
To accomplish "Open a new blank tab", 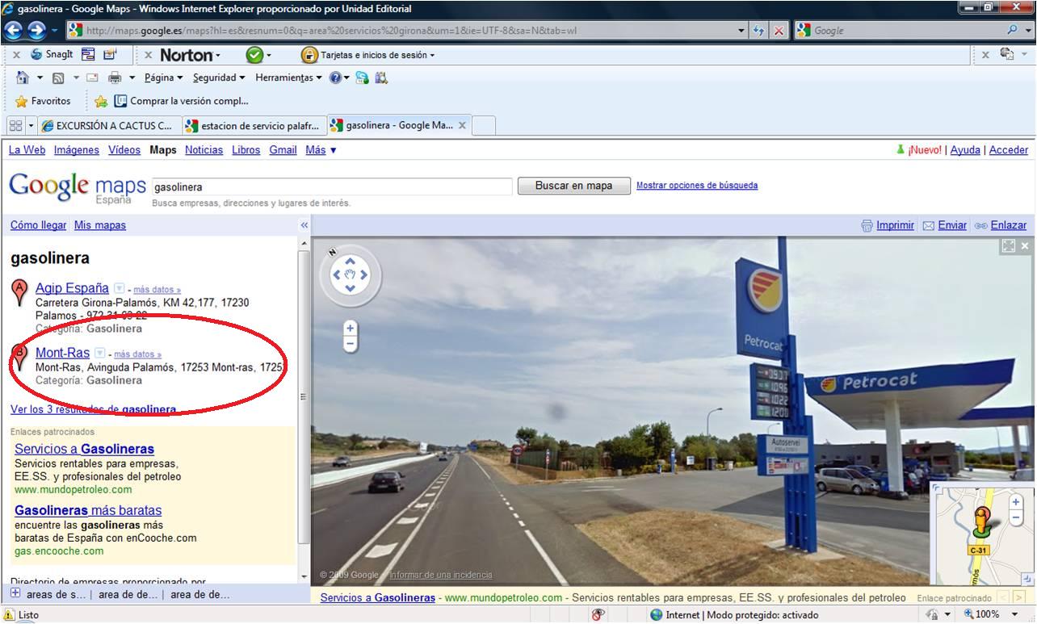I will (483, 126).
